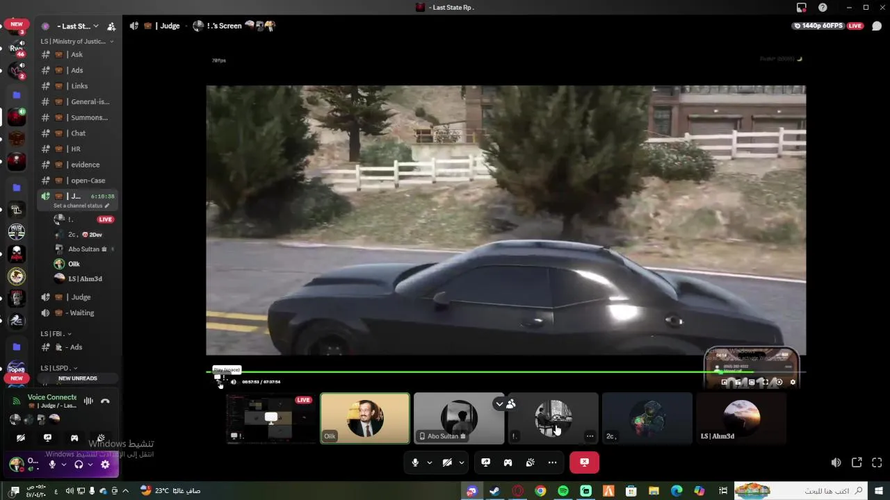The image size is (890, 500).
Task: Open the Chat channel
Action: click(78, 133)
